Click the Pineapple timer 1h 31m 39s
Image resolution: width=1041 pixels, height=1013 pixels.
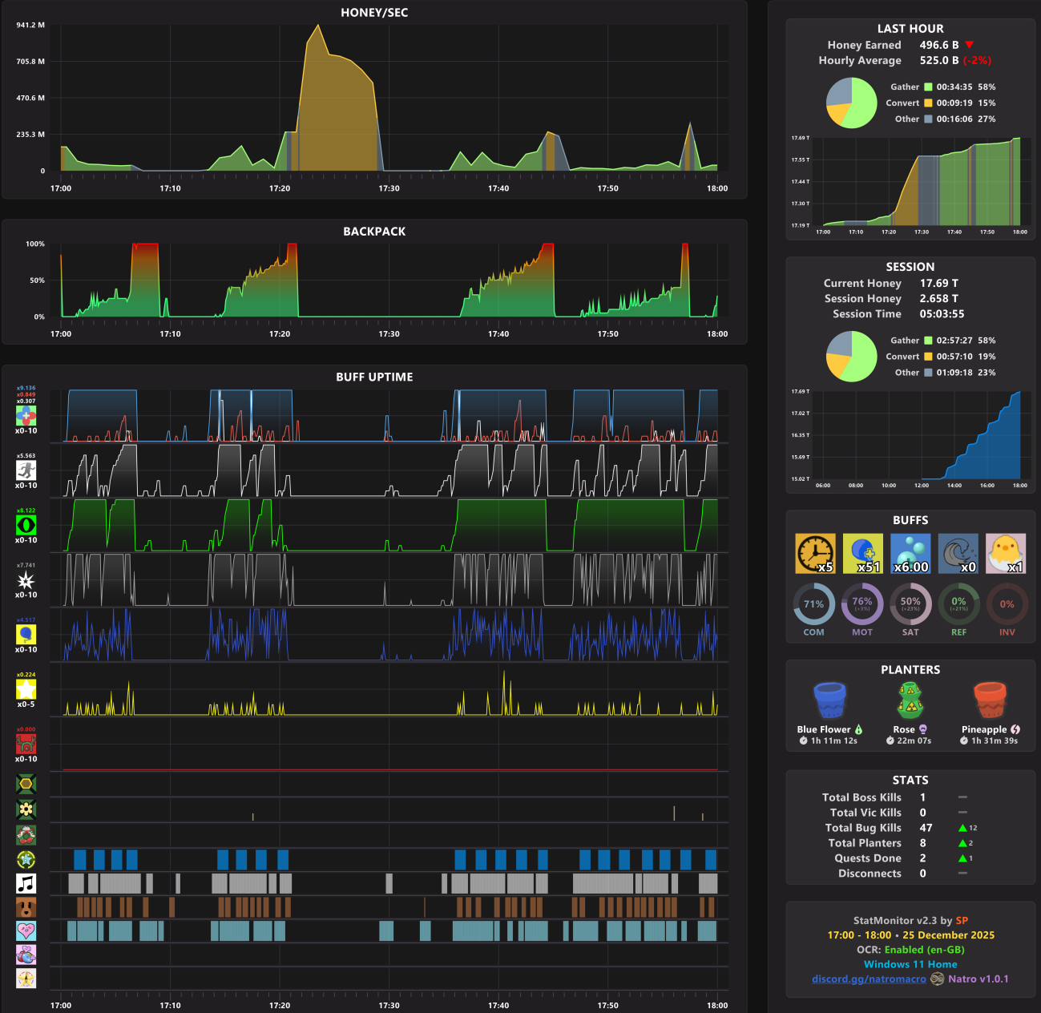point(995,741)
